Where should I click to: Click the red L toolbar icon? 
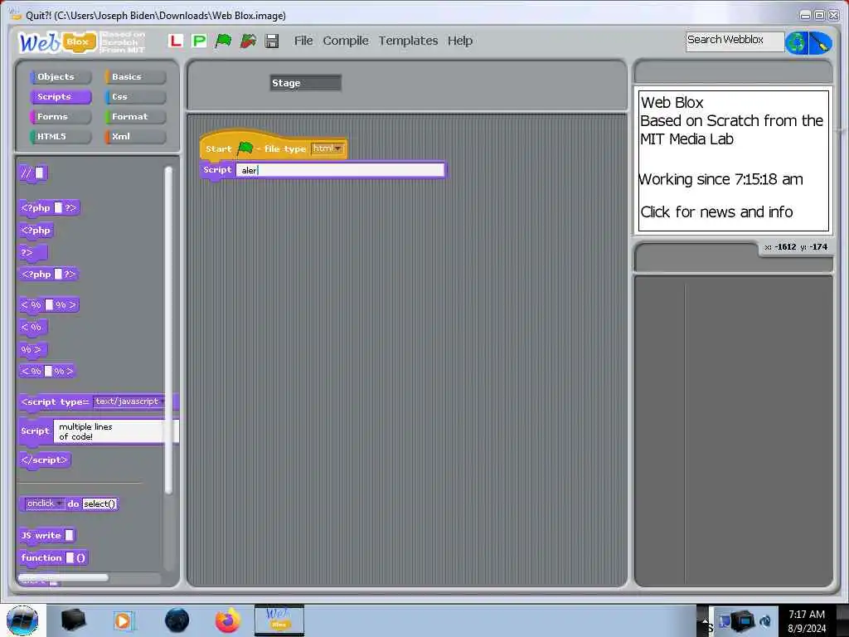(x=176, y=41)
